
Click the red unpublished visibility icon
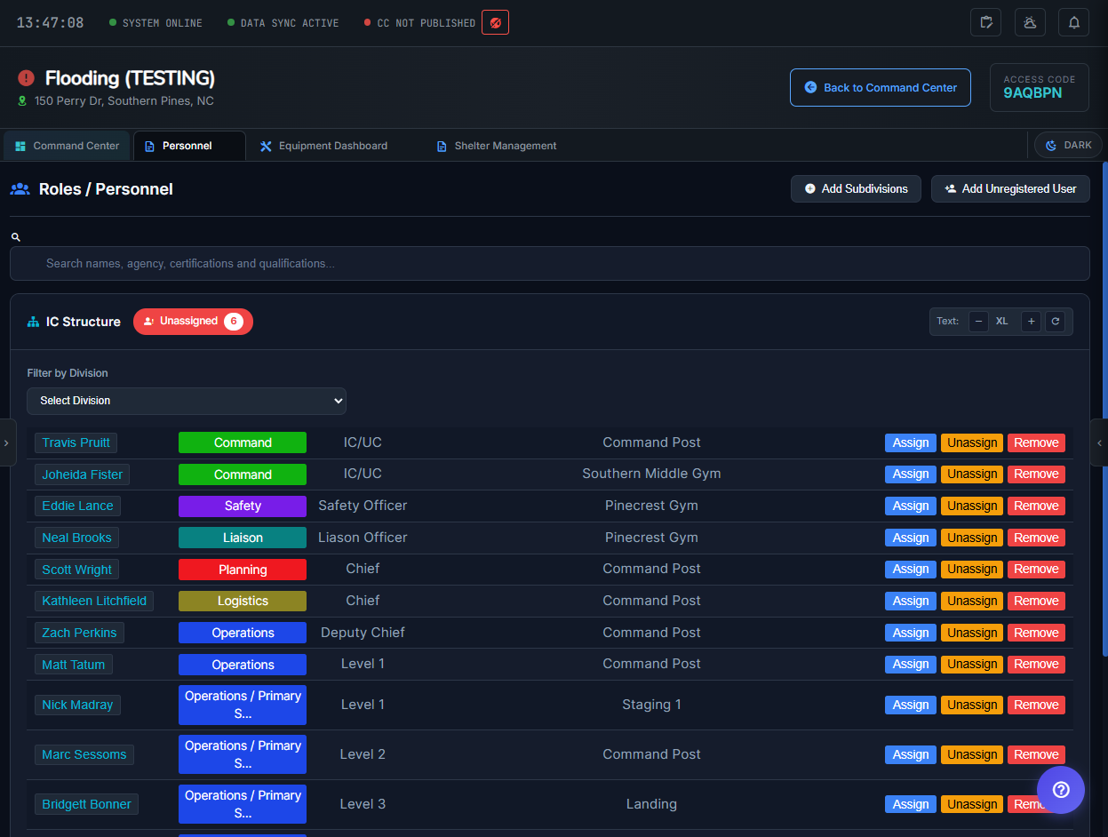pyautogui.click(x=495, y=23)
